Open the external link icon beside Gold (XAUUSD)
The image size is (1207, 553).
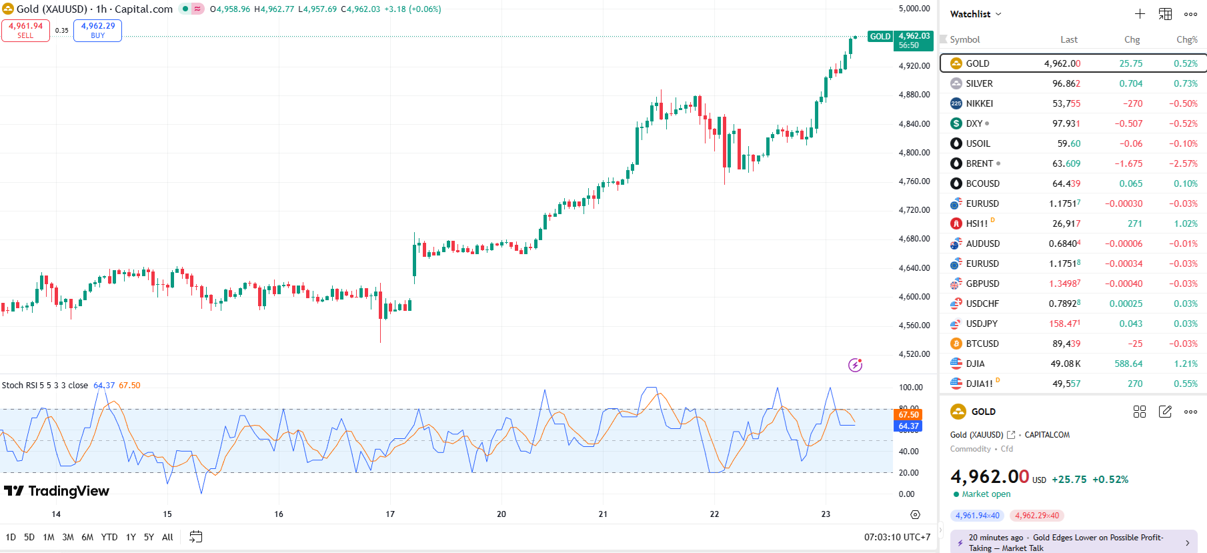(1011, 435)
